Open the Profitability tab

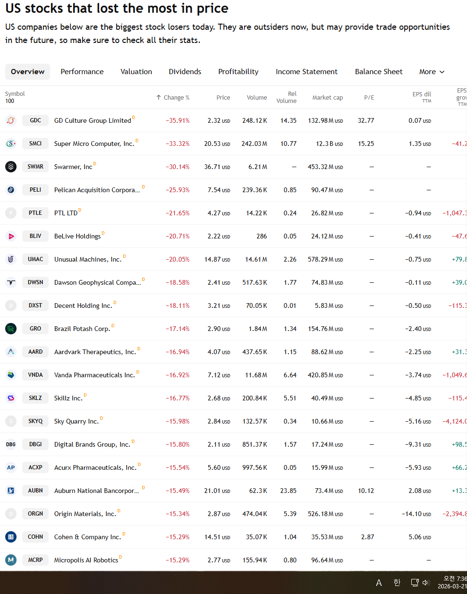[238, 72]
